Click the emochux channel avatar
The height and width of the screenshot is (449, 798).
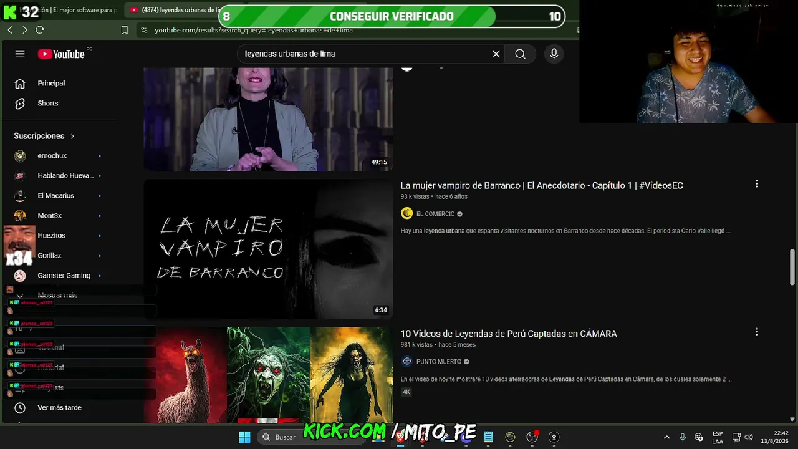pos(20,156)
